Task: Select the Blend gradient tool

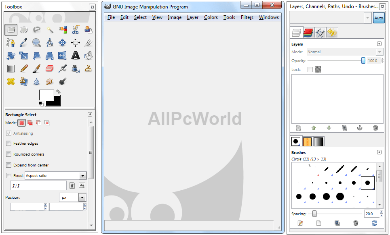Action: coord(11,69)
